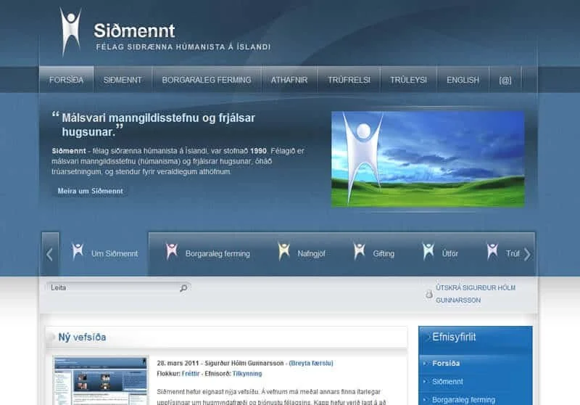This screenshot has height=405, width=580.
Task: Click the Breyta færslu edit link
Action: pyautogui.click(x=311, y=363)
